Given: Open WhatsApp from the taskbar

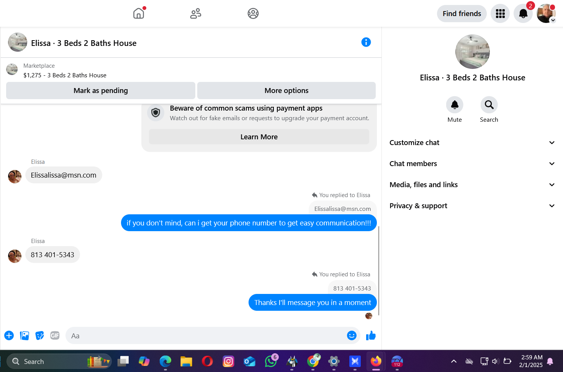Looking at the screenshot, I should 271,361.
